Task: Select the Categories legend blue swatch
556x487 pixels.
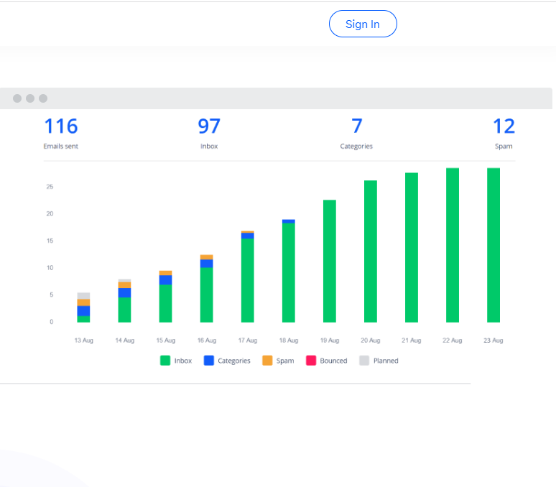Action: (x=209, y=361)
